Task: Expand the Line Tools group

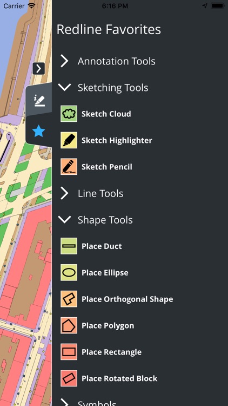Action: tap(64, 193)
